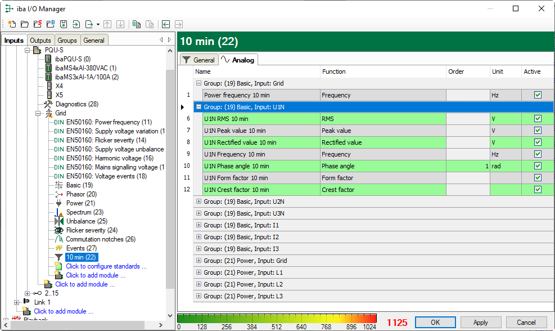
Task: Click the copy icon in toolbar
Action: pyautogui.click(x=137, y=24)
